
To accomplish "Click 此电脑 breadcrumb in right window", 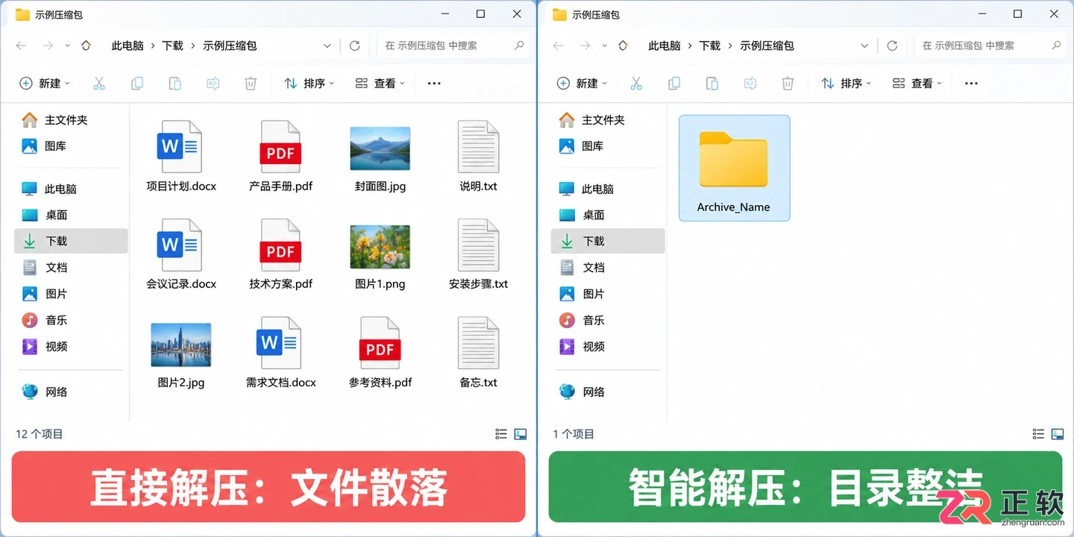I will (x=665, y=45).
